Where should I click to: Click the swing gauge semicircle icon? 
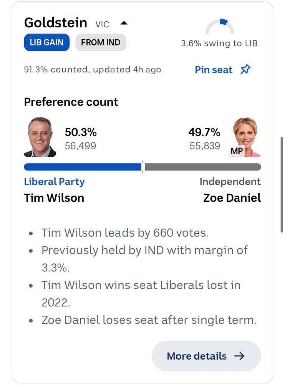[220, 26]
